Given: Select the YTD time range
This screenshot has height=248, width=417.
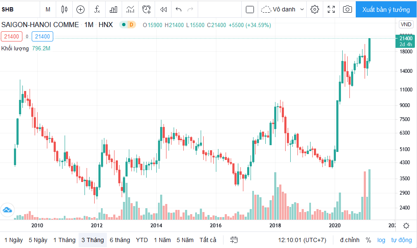Looking at the screenshot, I should [x=142, y=240].
